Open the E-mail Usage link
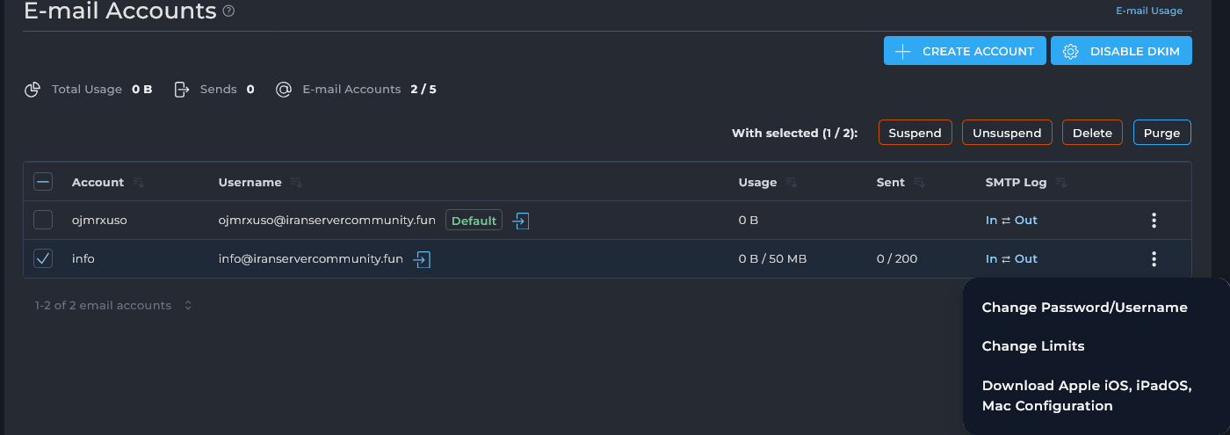The height and width of the screenshot is (435, 1230). [1149, 11]
